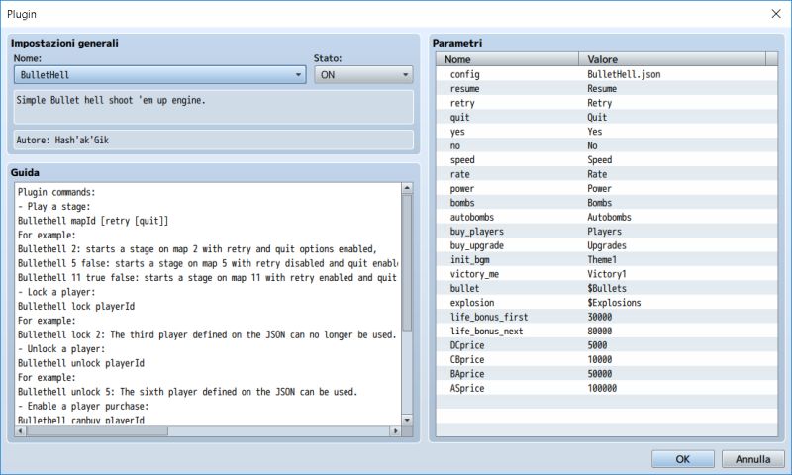This screenshot has height=475, width=792.
Task: Click the plugin description text box
Action: coord(213,107)
